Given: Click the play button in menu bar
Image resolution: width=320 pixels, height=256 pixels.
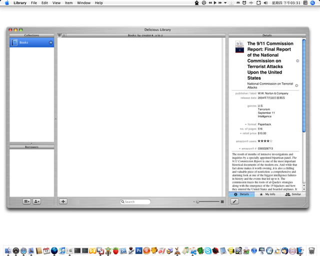Looking at the screenshot, I should pos(215,3).
